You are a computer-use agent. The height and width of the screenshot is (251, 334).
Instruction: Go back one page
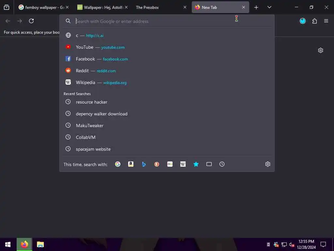8,21
